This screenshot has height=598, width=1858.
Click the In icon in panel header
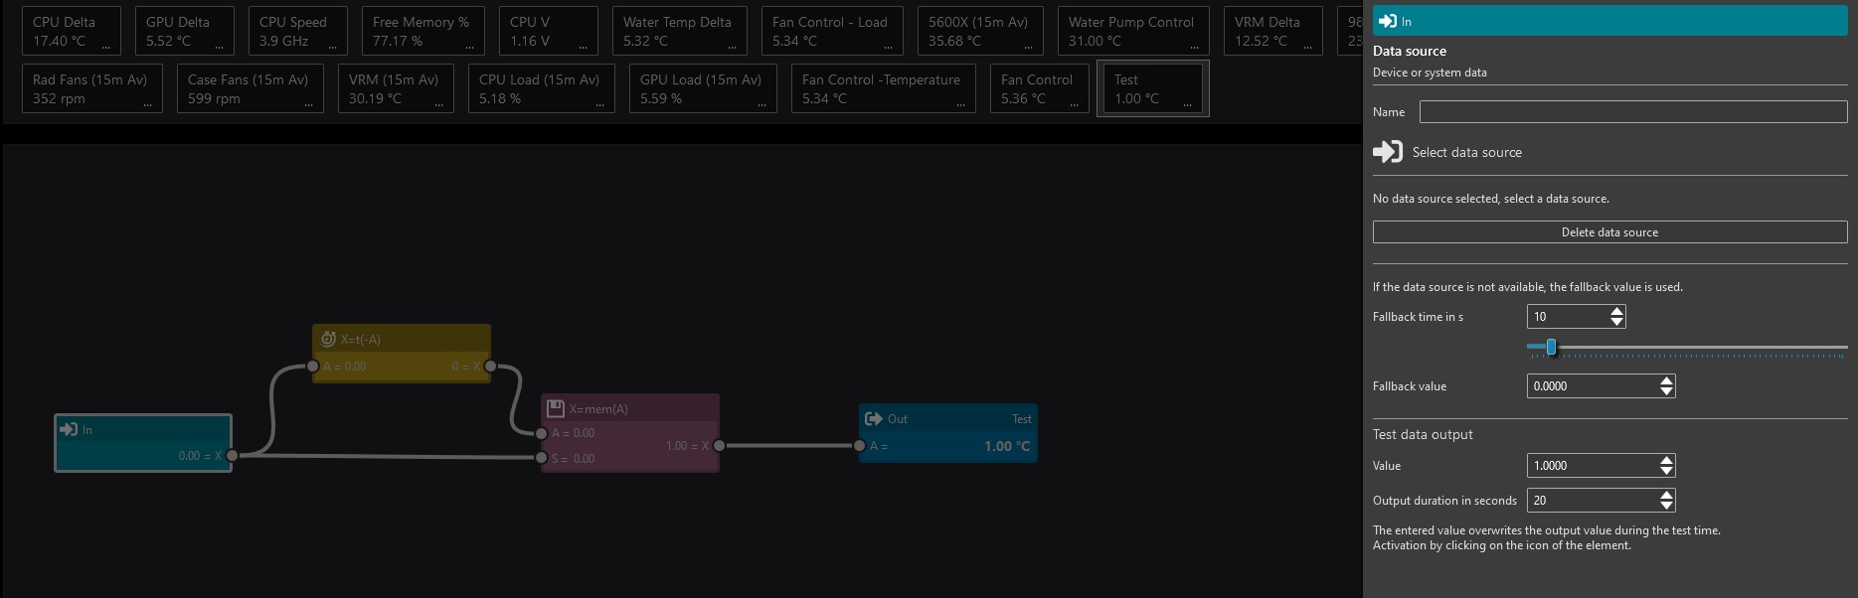pyautogui.click(x=1388, y=21)
